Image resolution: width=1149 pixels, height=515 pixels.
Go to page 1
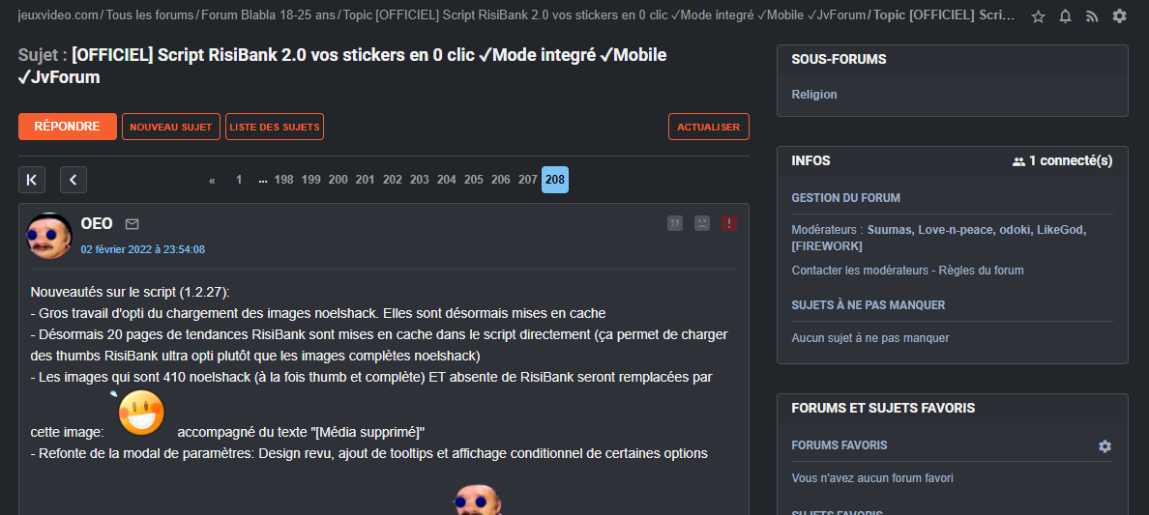[238, 180]
